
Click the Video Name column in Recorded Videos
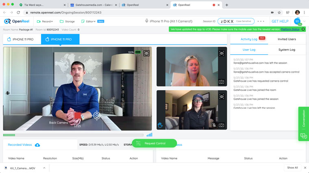click(16, 158)
